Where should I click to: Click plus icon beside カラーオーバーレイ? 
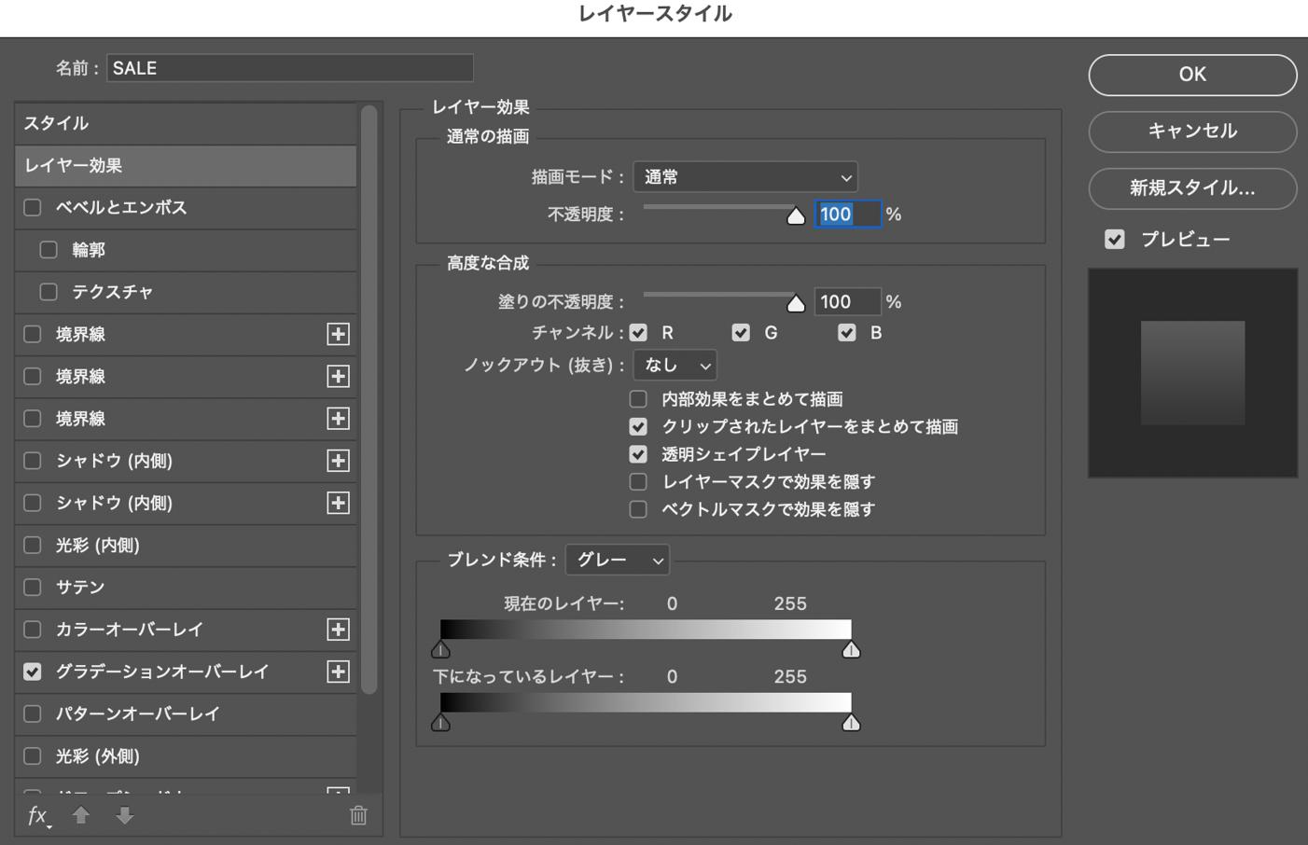point(338,630)
